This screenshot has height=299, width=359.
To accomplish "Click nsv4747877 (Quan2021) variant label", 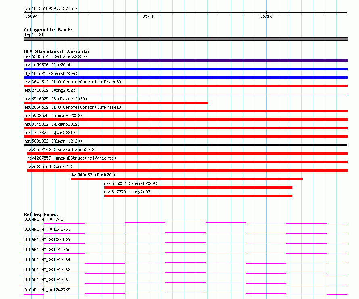I will coord(50,133).
